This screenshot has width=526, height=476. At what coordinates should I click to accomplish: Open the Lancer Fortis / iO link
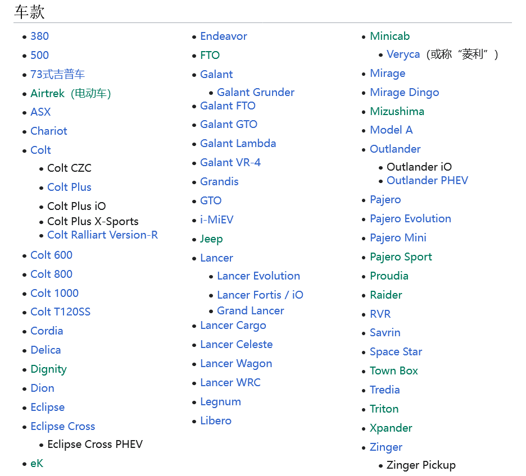click(x=260, y=295)
